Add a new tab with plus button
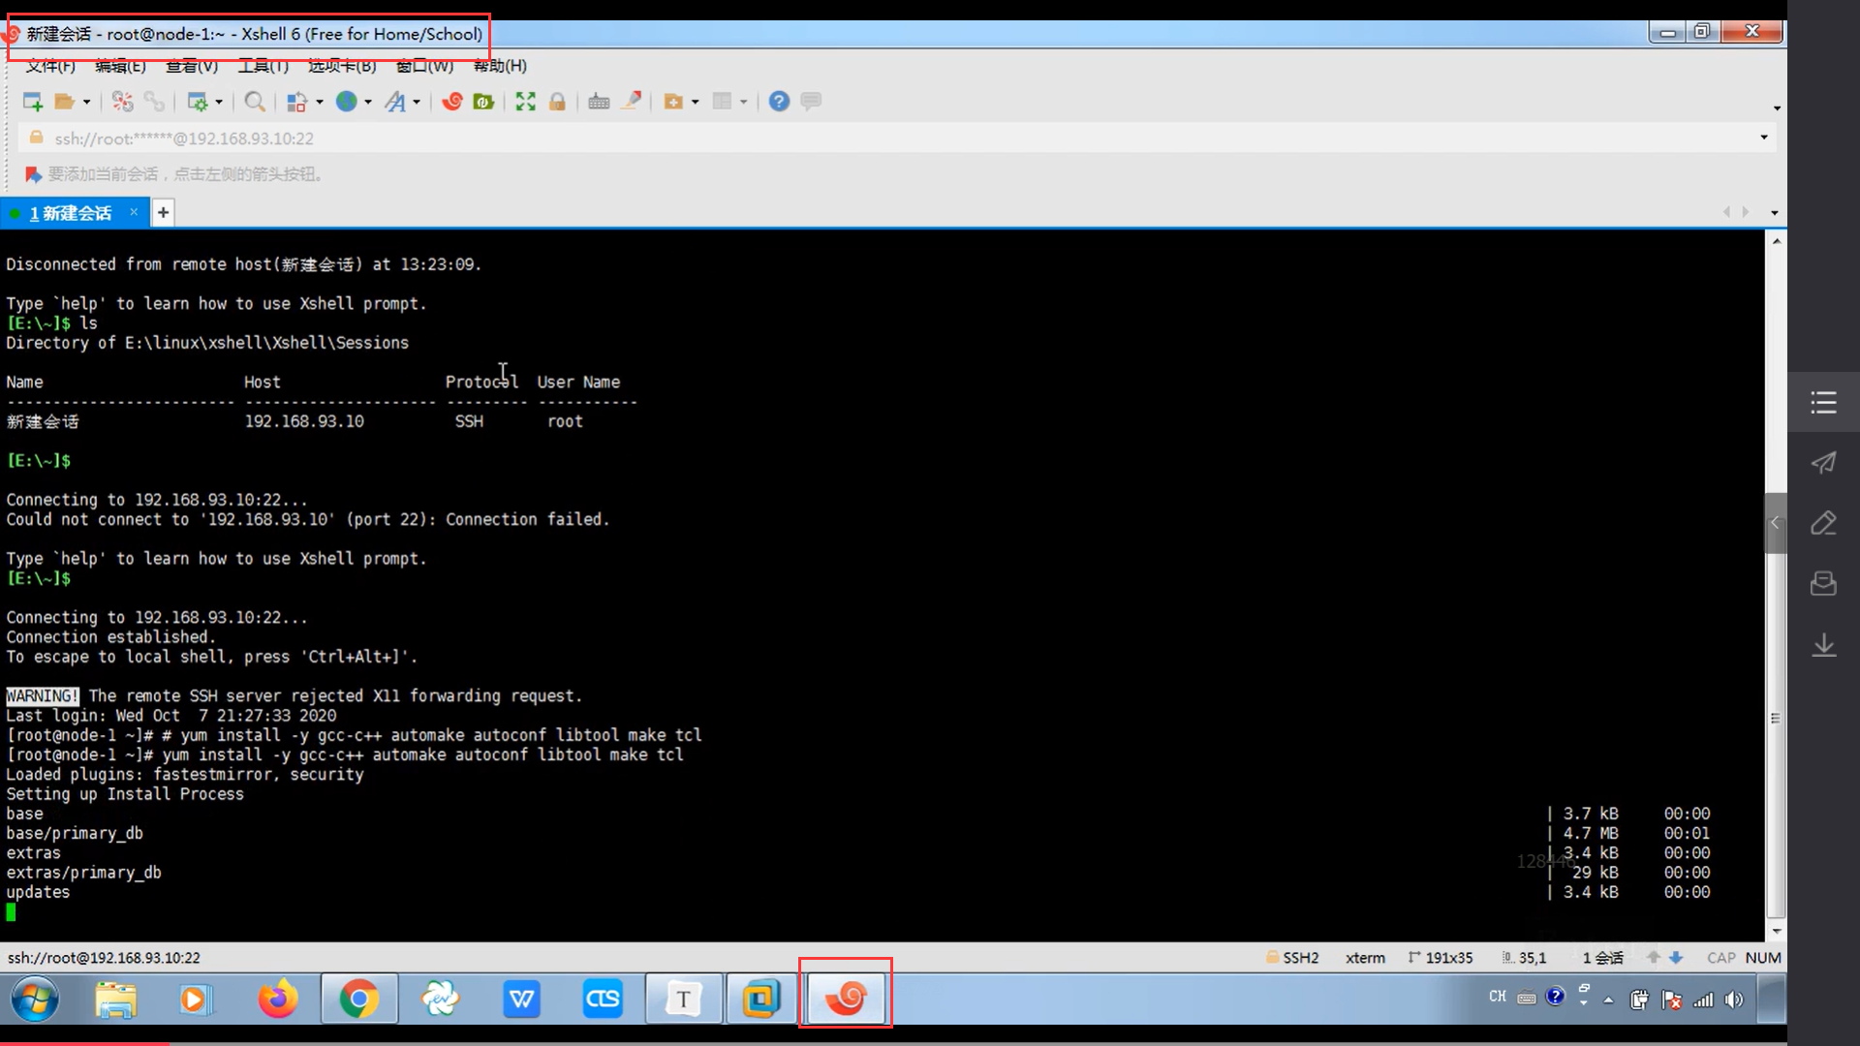Viewport: 1860px width, 1046px height. pos(164,213)
